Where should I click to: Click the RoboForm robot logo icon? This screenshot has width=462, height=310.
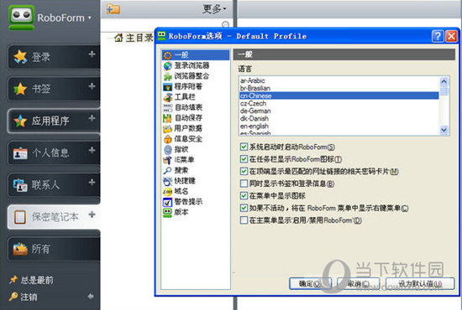point(22,17)
